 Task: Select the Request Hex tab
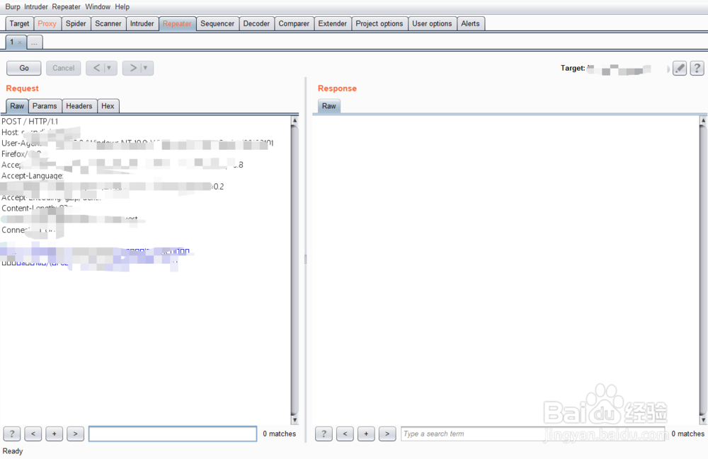tap(108, 106)
